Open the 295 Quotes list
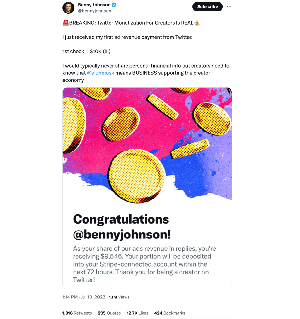The width and height of the screenshot is (300, 319). [109, 313]
